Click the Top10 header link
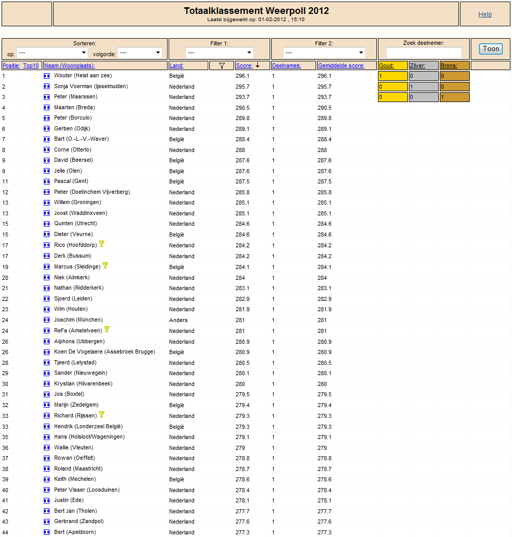The image size is (512, 537). [x=31, y=65]
